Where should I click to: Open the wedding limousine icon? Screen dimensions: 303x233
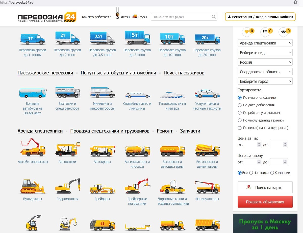(137, 95)
